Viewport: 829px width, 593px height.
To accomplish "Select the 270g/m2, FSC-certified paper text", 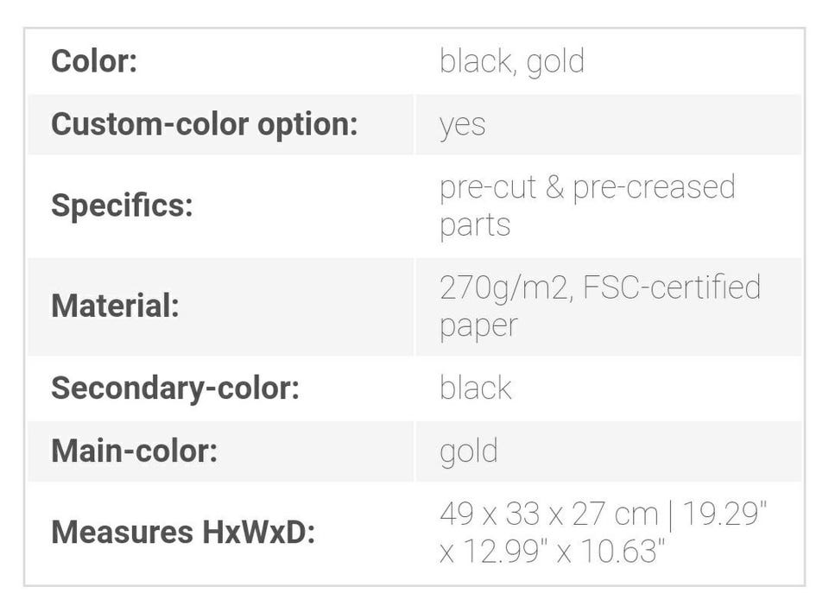I will (x=600, y=307).
